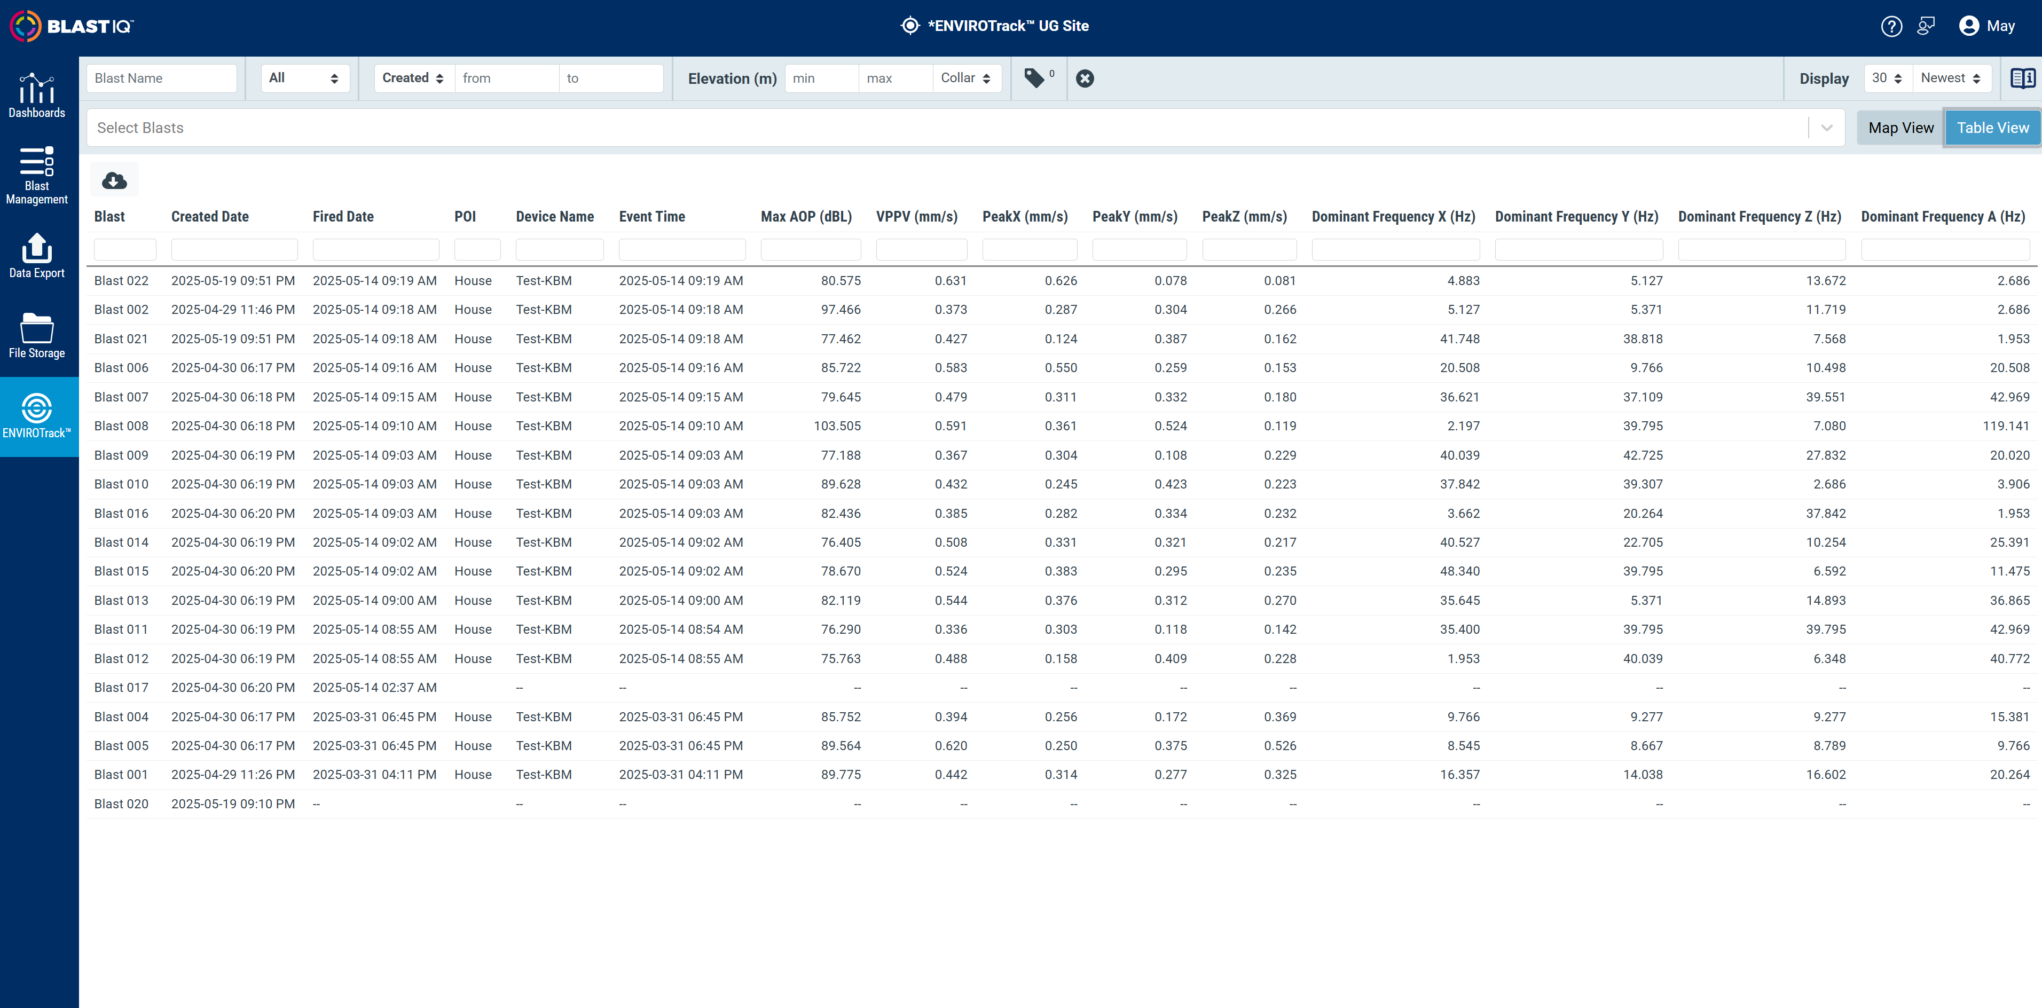Select the Blast 022 row name
This screenshot has height=1008, width=2042.
click(121, 280)
